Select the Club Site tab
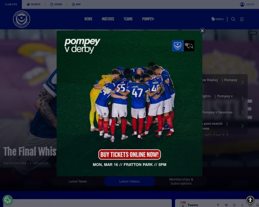The height and width of the screenshot is (207, 259). (11, 4)
